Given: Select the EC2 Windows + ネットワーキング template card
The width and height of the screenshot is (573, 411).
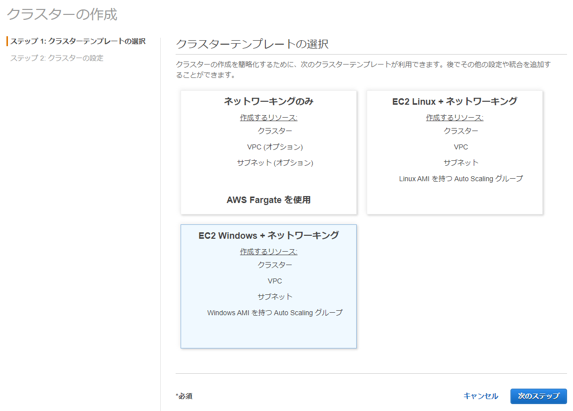Looking at the screenshot, I should pyautogui.click(x=268, y=286).
